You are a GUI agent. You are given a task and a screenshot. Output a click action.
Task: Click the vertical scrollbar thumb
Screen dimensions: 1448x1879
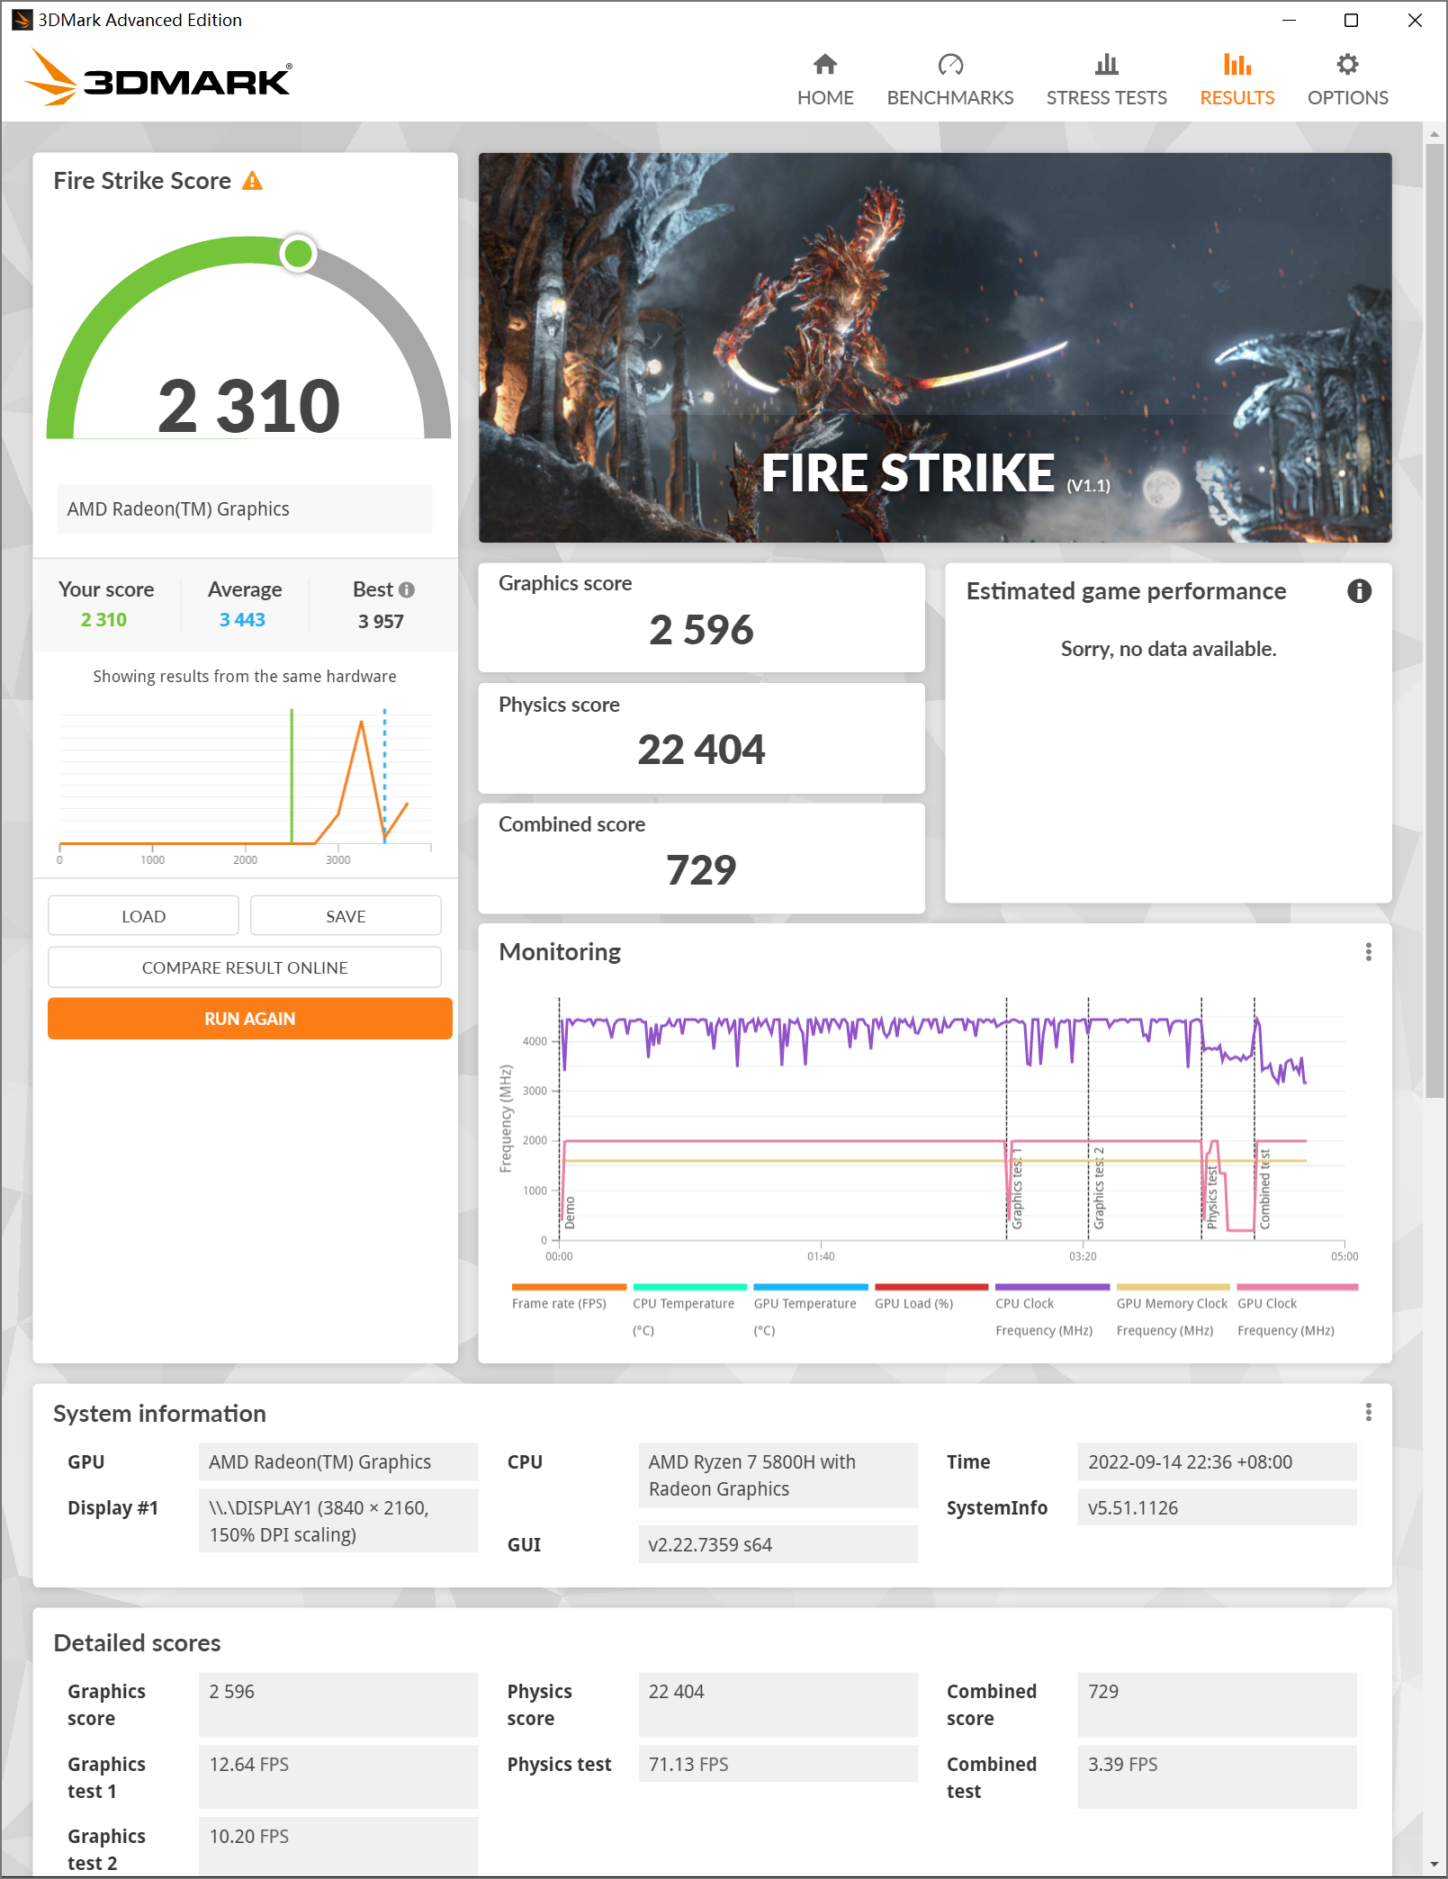click(x=1435, y=620)
